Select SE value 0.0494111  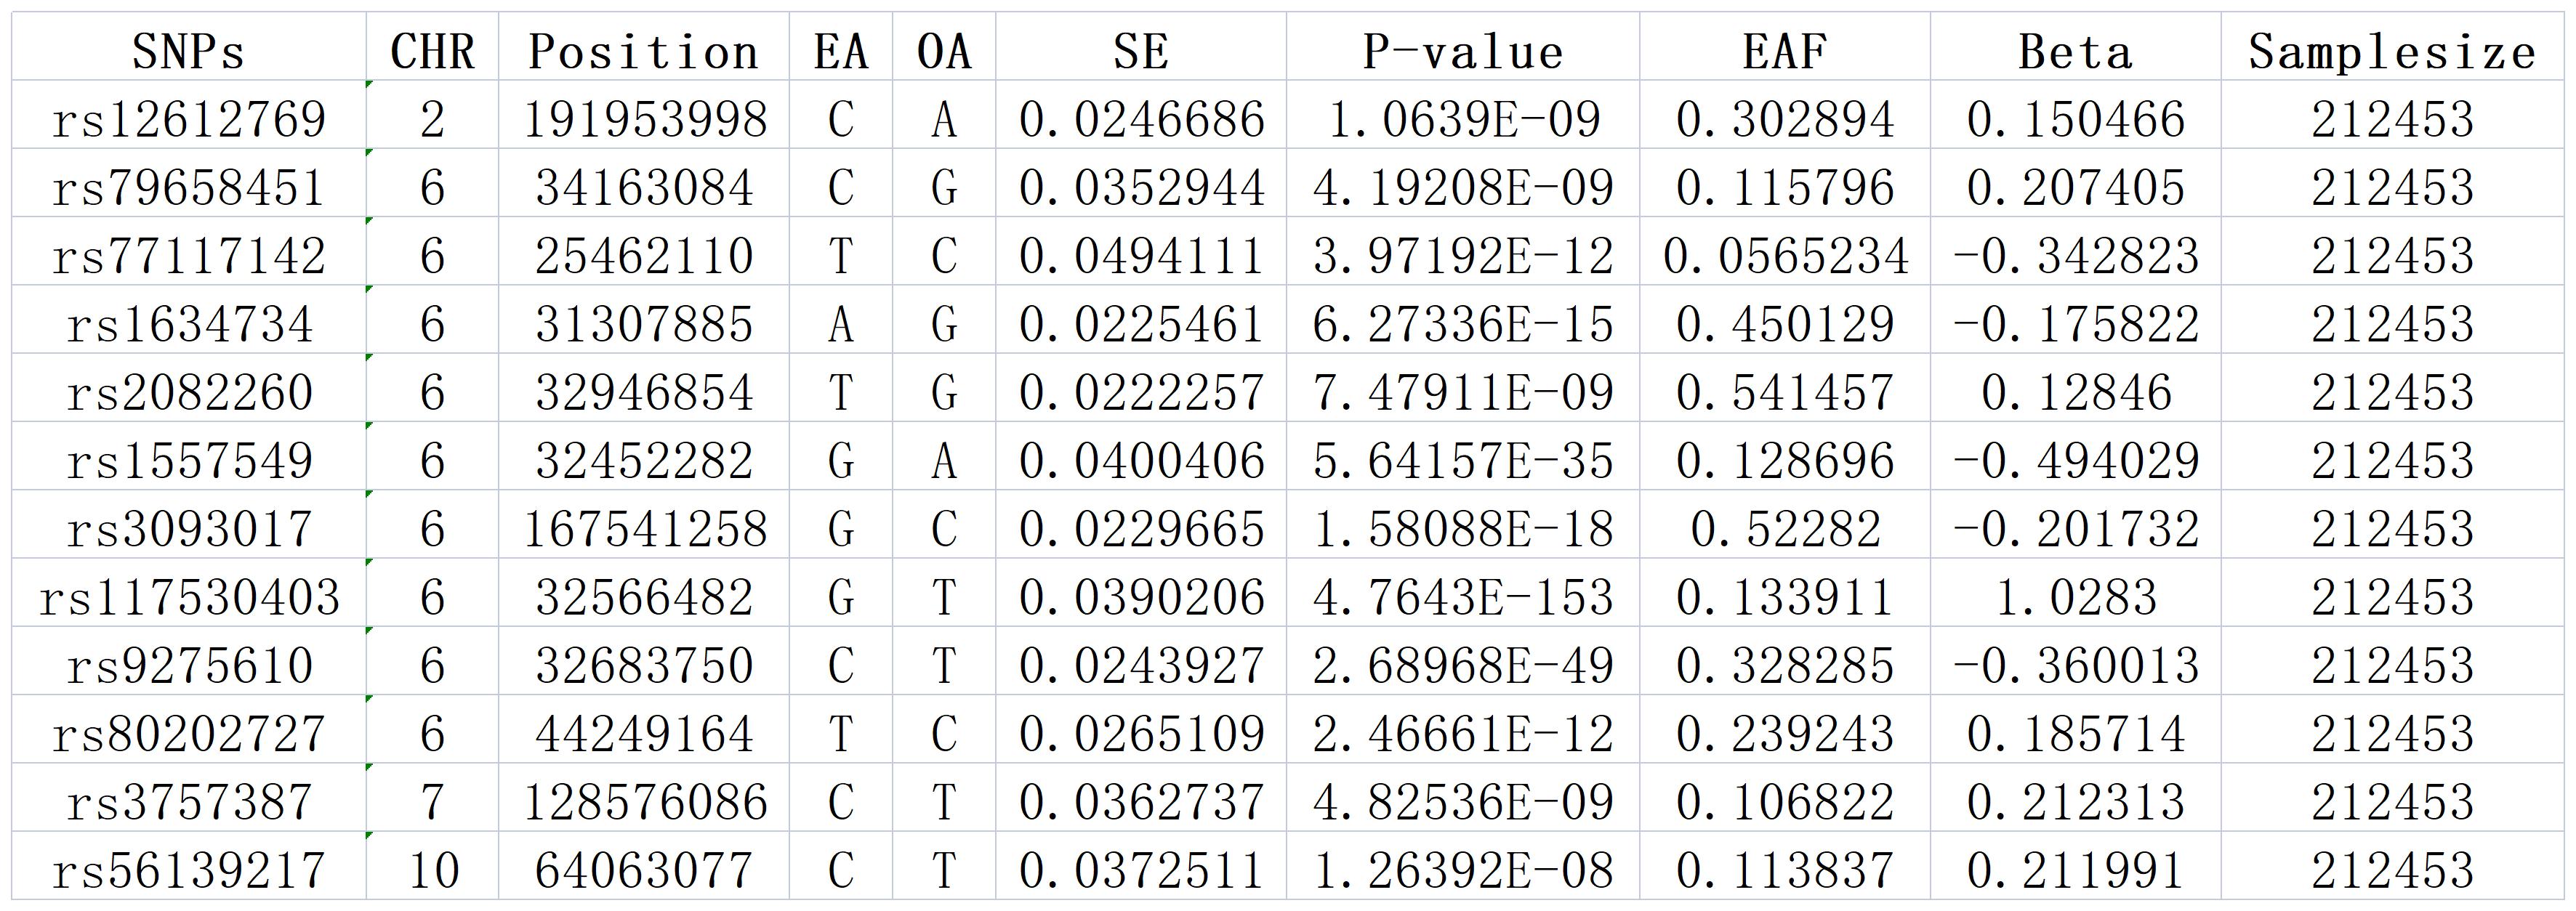coord(1141,255)
